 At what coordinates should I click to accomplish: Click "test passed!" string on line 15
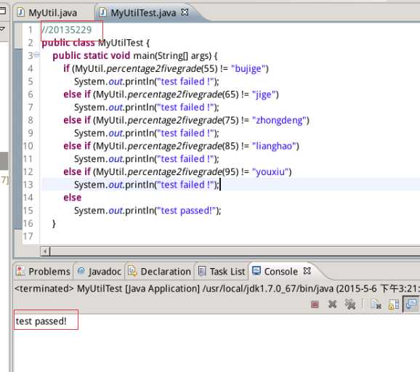[187, 211]
